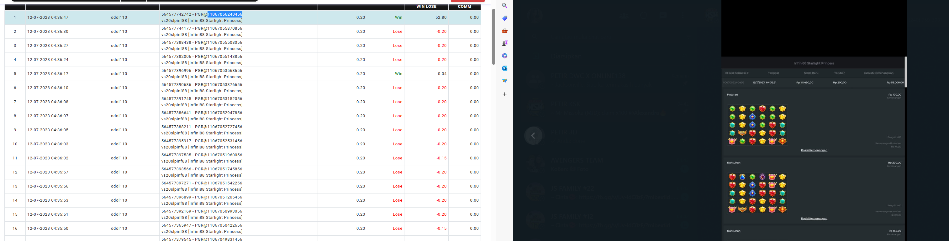Open Posisi Kemenangan link under Runtuhan Rp 200,00
Image resolution: width=949 pixels, height=241 pixels.
[x=814, y=218]
